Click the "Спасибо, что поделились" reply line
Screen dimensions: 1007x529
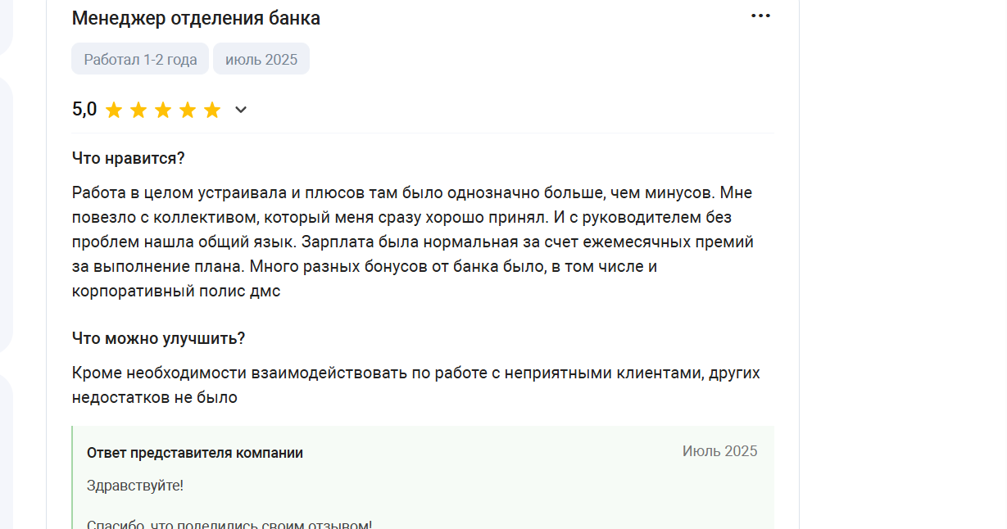(x=229, y=524)
